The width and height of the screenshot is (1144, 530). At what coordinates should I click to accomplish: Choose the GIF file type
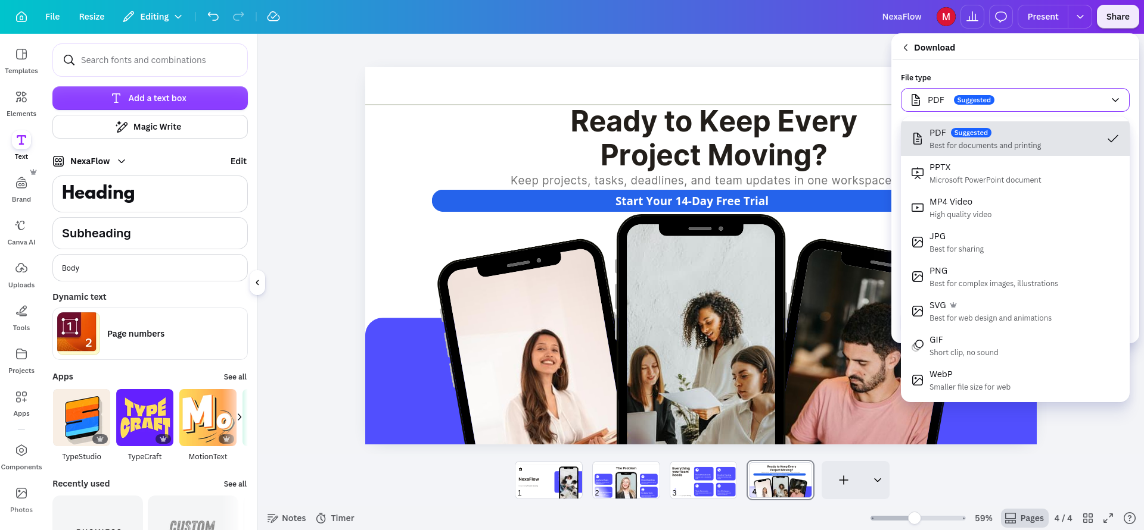coord(1015,346)
